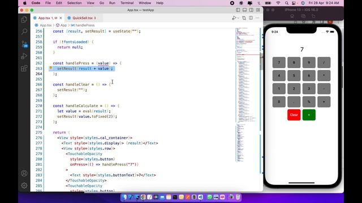Open Spotlight search in the menu bar
This screenshot has height=203, width=362.
coord(287,3)
